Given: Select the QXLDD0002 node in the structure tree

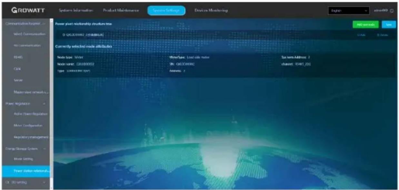Looking at the screenshot, I should (83, 34).
